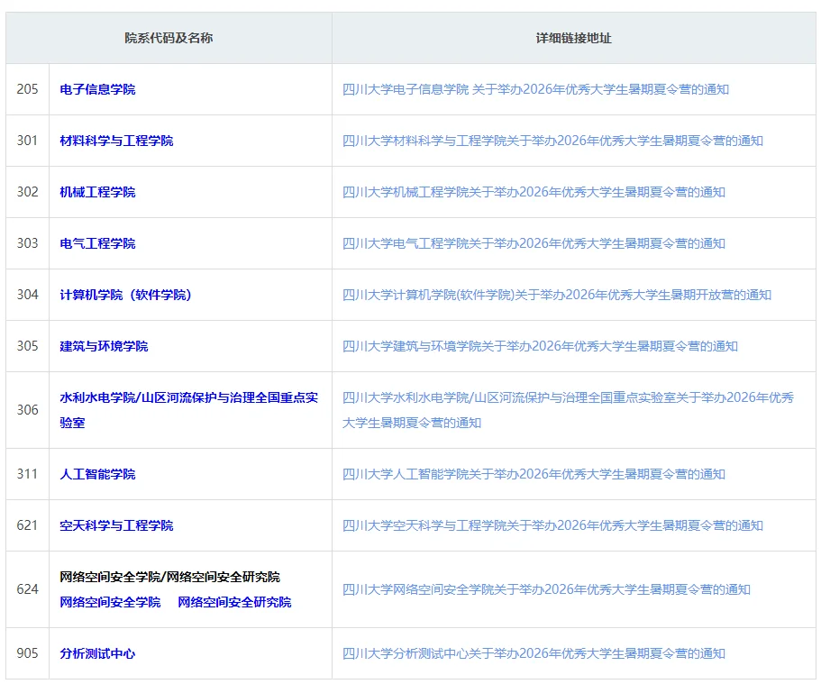
Task: Open 分析测试中心 summer camp notice link
Action: [534, 653]
